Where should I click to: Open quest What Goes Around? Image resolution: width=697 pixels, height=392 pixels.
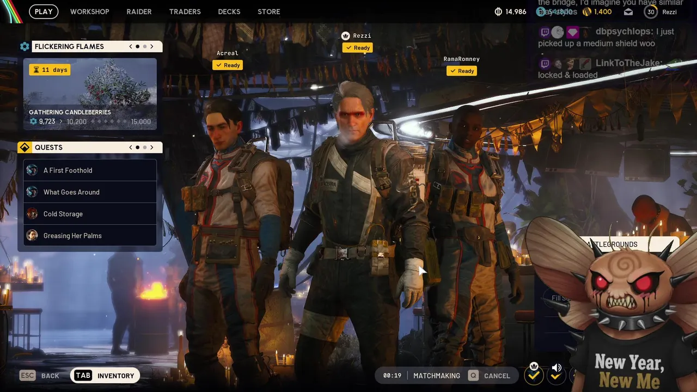pyautogui.click(x=90, y=192)
